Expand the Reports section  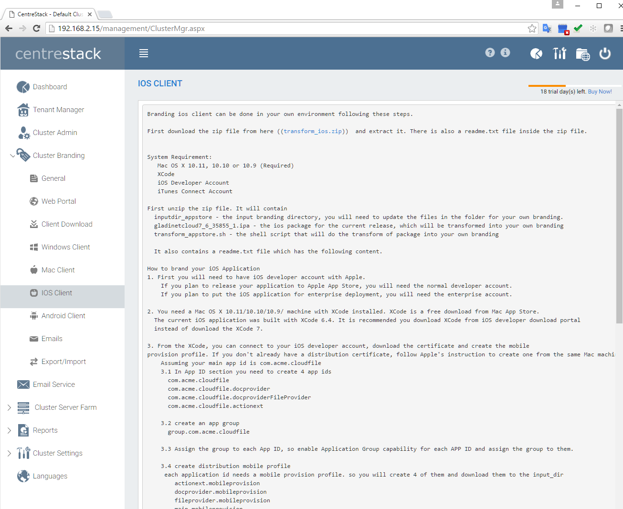[x=9, y=430]
